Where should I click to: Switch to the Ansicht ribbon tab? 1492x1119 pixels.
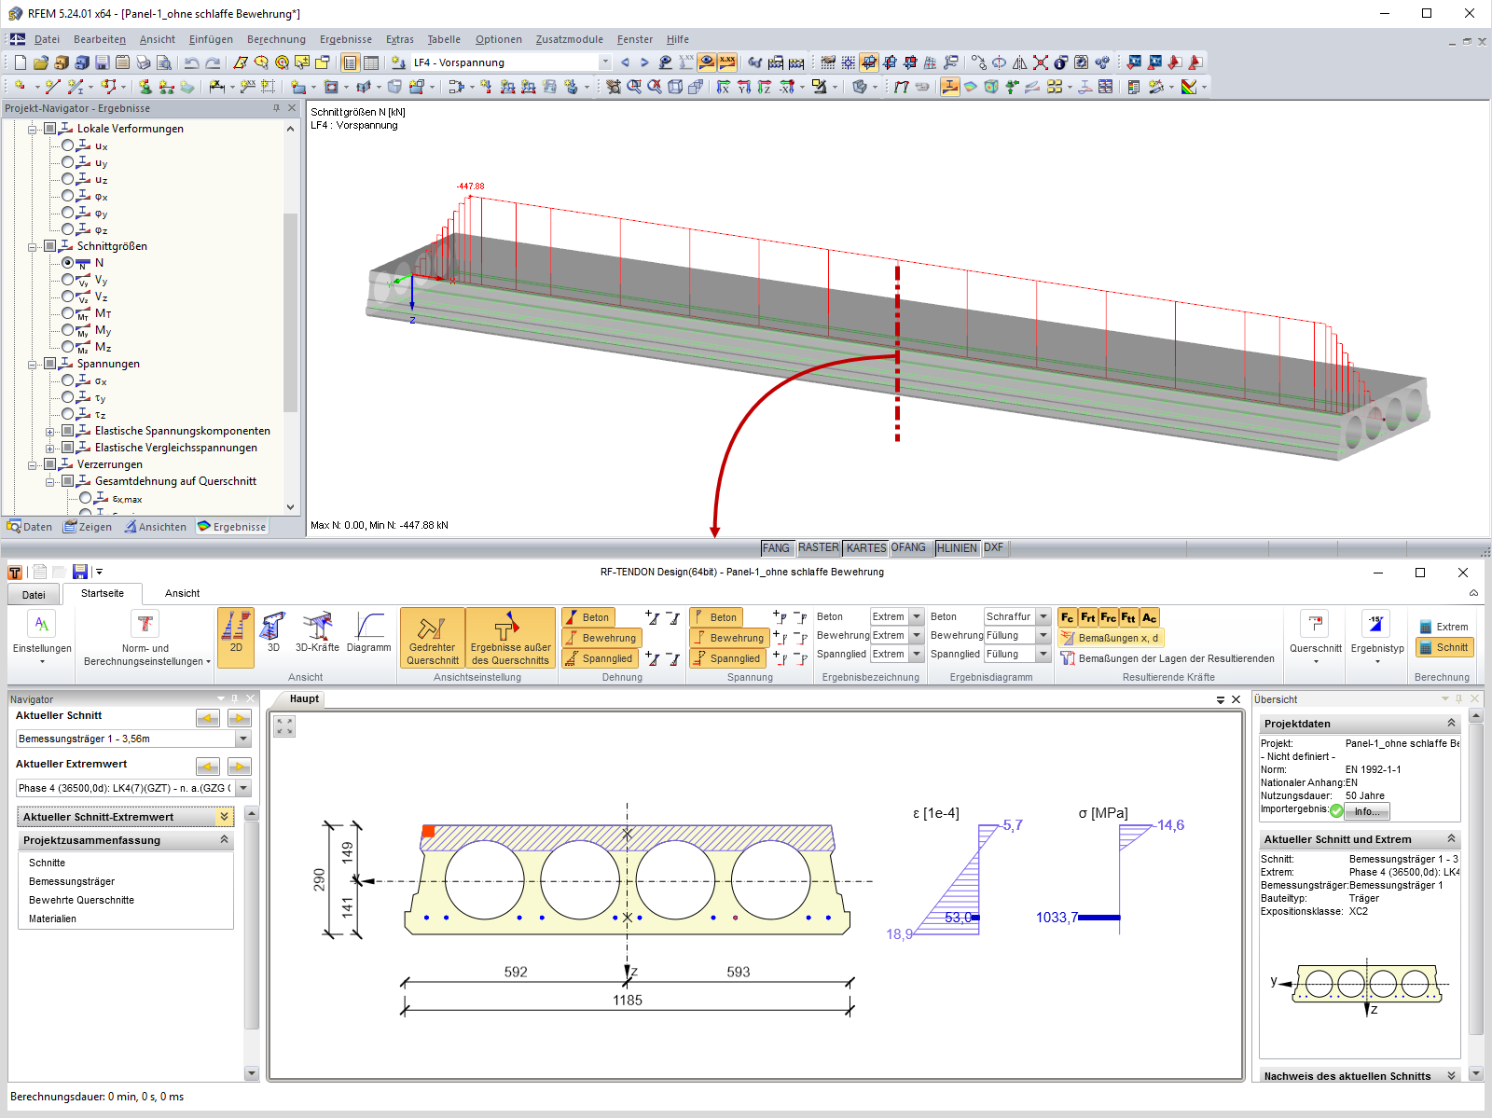tap(183, 593)
